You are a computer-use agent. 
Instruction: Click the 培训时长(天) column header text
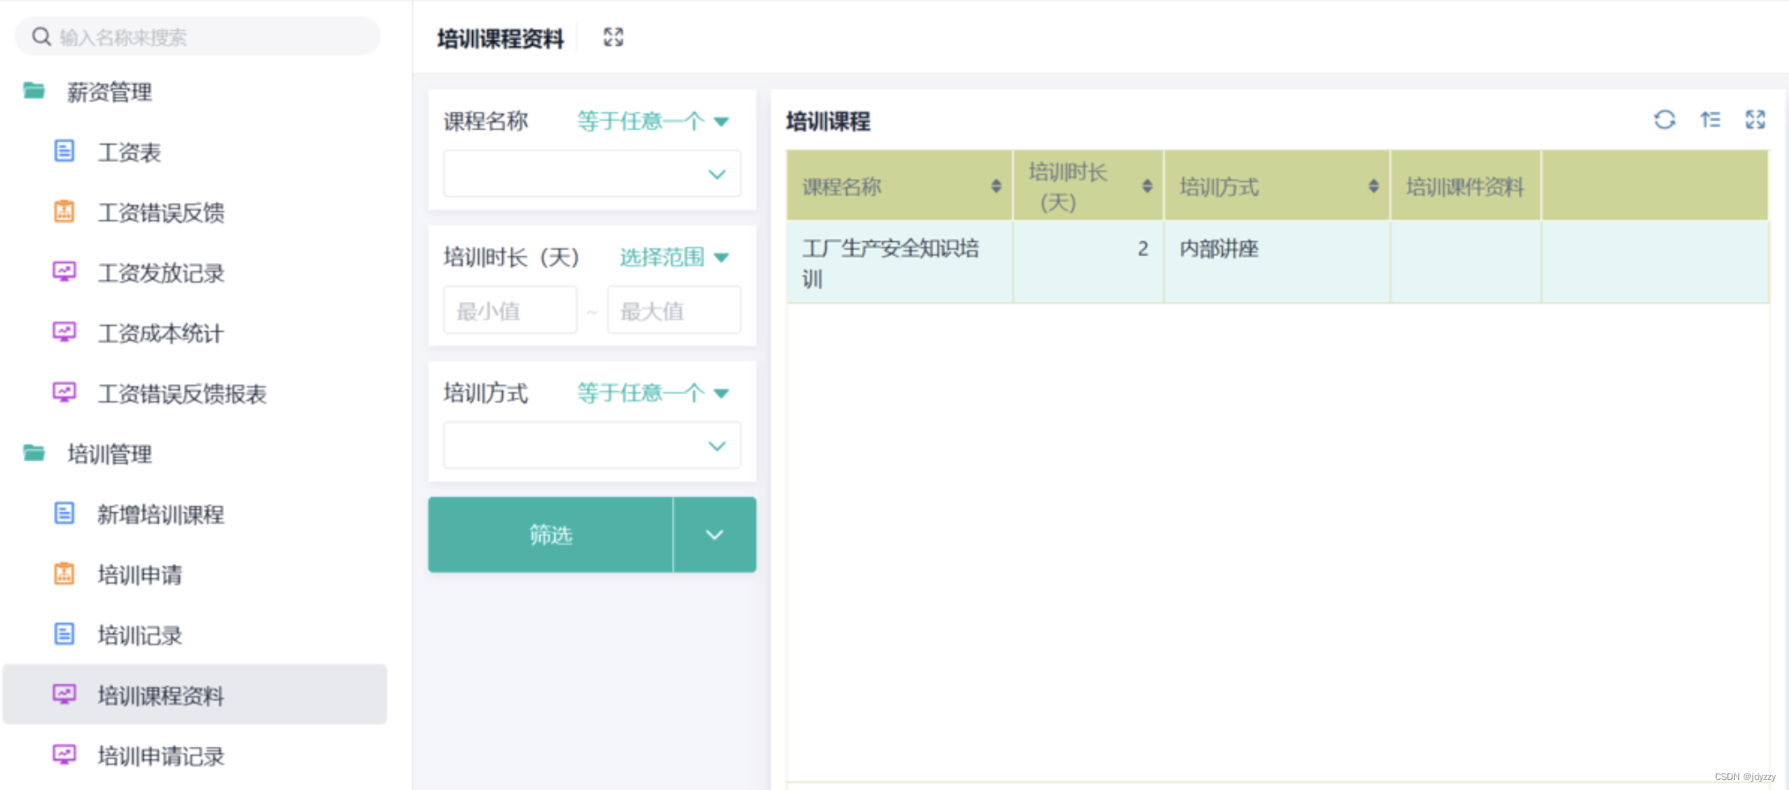pos(1067,186)
